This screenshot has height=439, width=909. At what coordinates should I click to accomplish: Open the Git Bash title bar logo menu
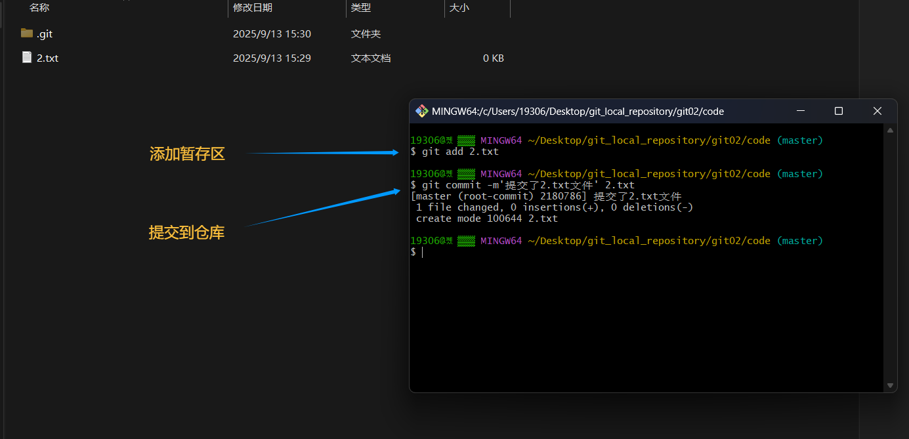pos(422,112)
